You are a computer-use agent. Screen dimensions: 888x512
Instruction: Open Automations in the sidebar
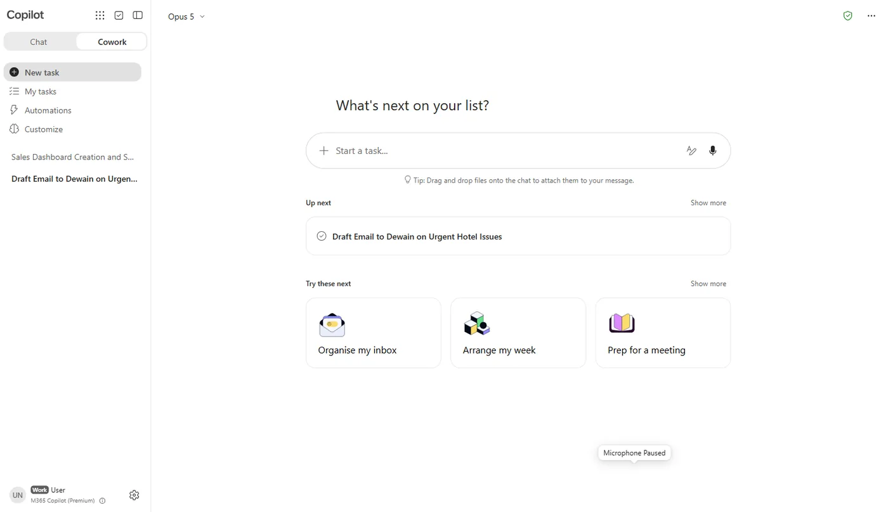72,110
